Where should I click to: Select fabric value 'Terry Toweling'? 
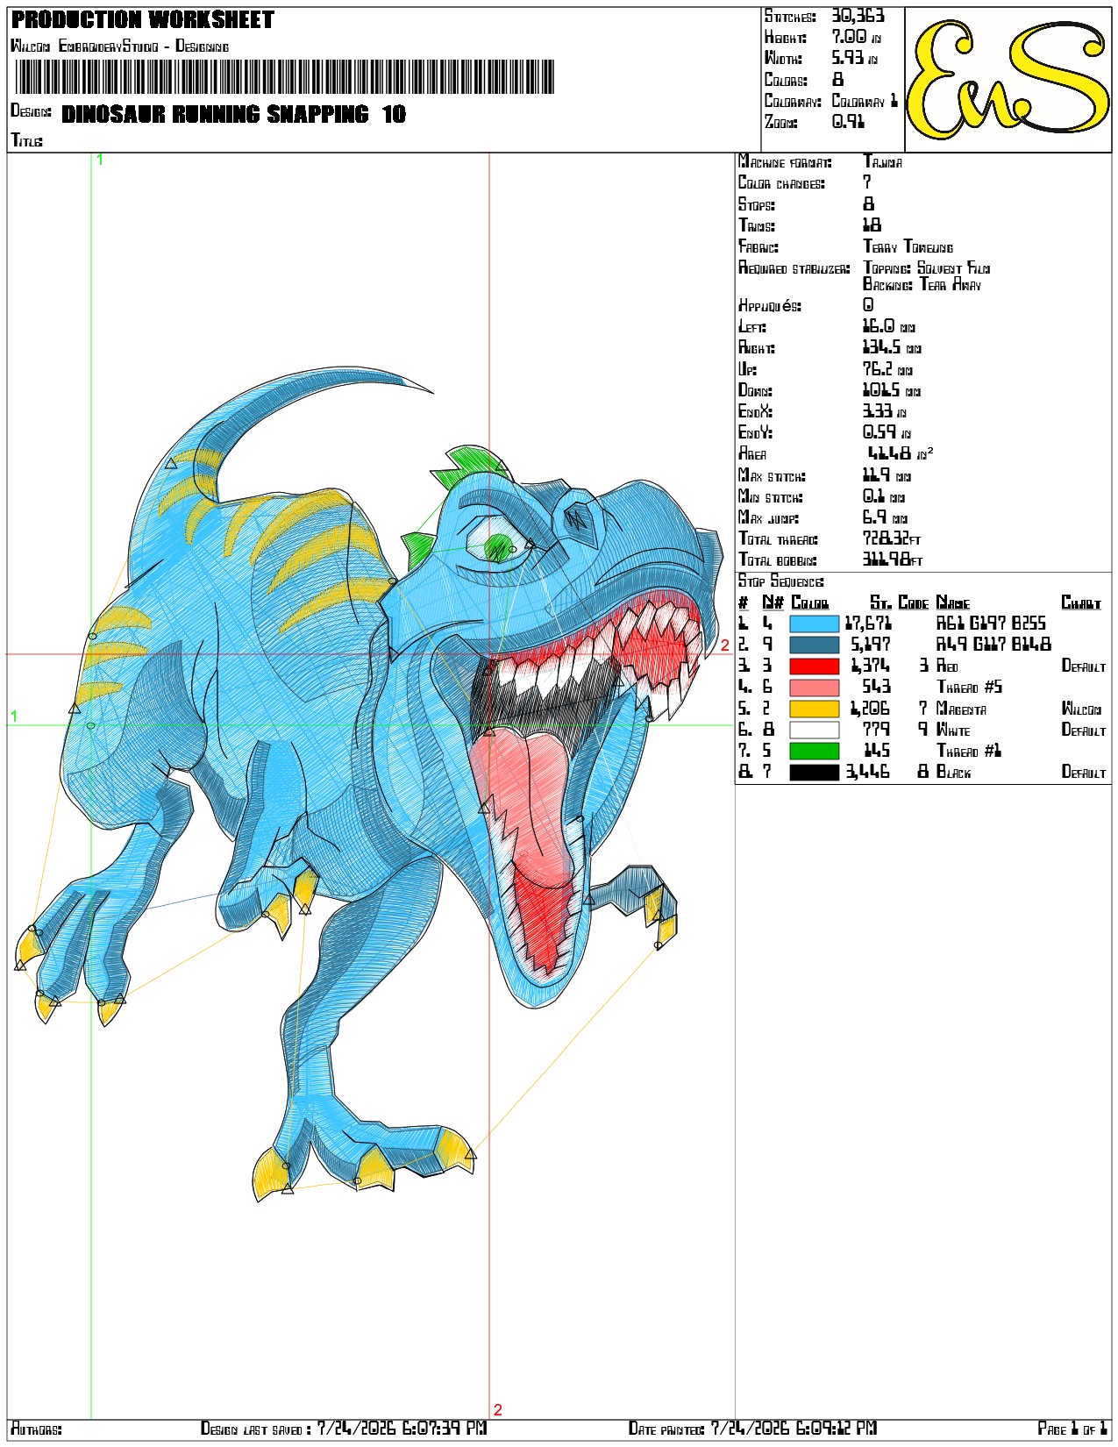click(908, 246)
